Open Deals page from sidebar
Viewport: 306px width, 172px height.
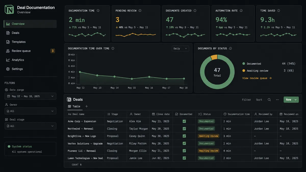point(30,33)
